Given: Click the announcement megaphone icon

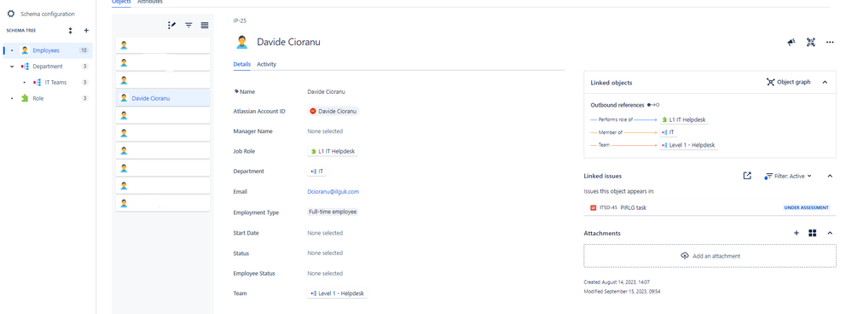Looking at the screenshot, I should tap(791, 43).
